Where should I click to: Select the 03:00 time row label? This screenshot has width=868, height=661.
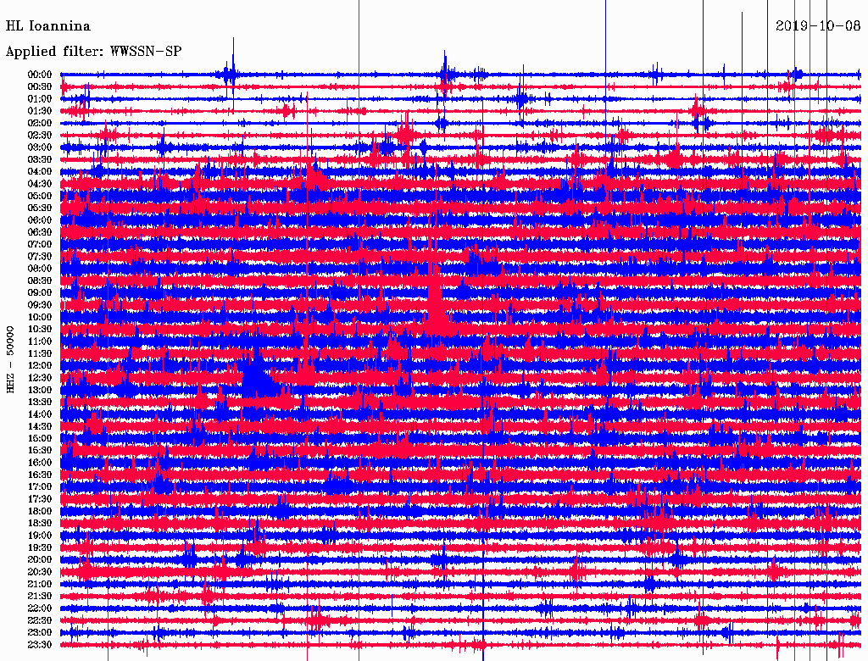[40, 147]
